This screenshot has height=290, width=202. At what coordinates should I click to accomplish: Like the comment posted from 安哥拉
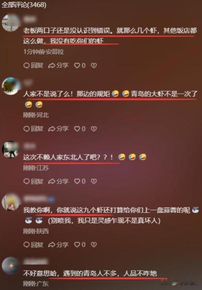[80, 65]
